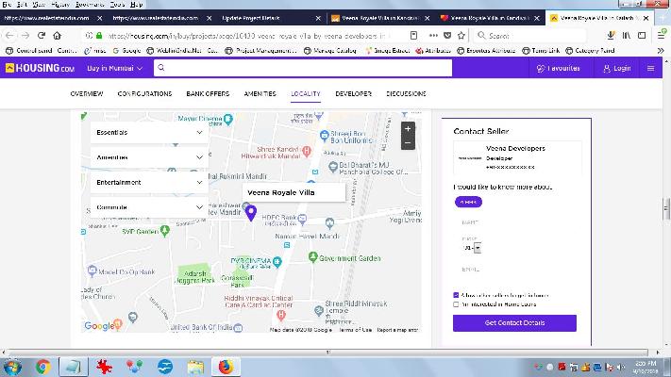Open the Firefox hamburger menu
Image resolution: width=671 pixels, height=377 pixels.
coord(662,35)
